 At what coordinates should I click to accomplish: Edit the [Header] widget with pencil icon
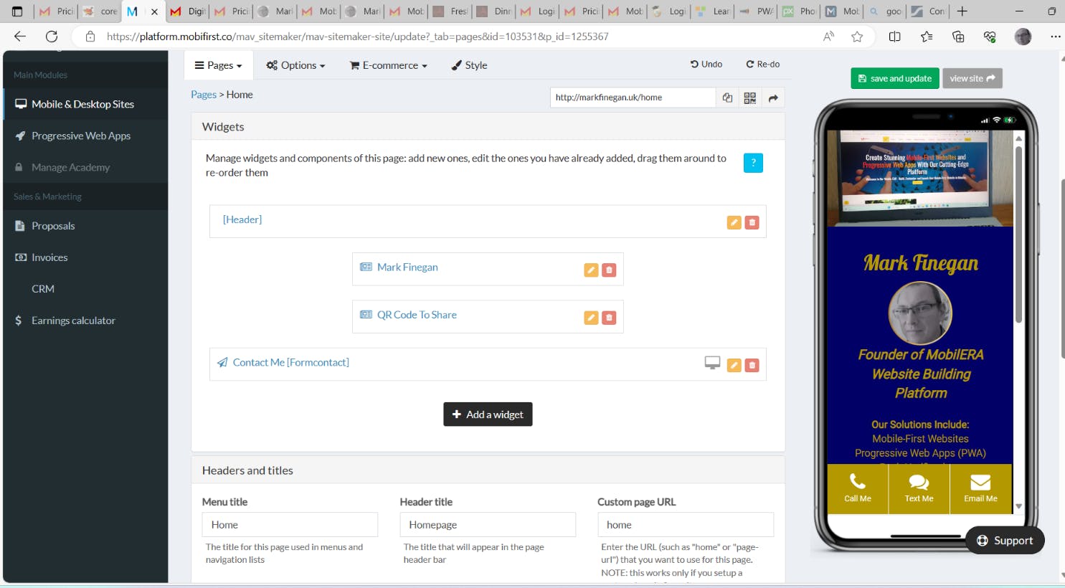[734, 222]
